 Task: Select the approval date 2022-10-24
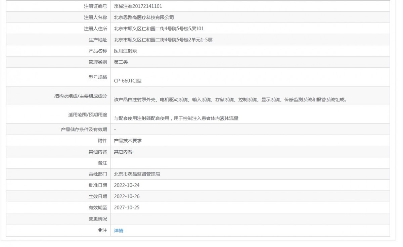(127, 185)
